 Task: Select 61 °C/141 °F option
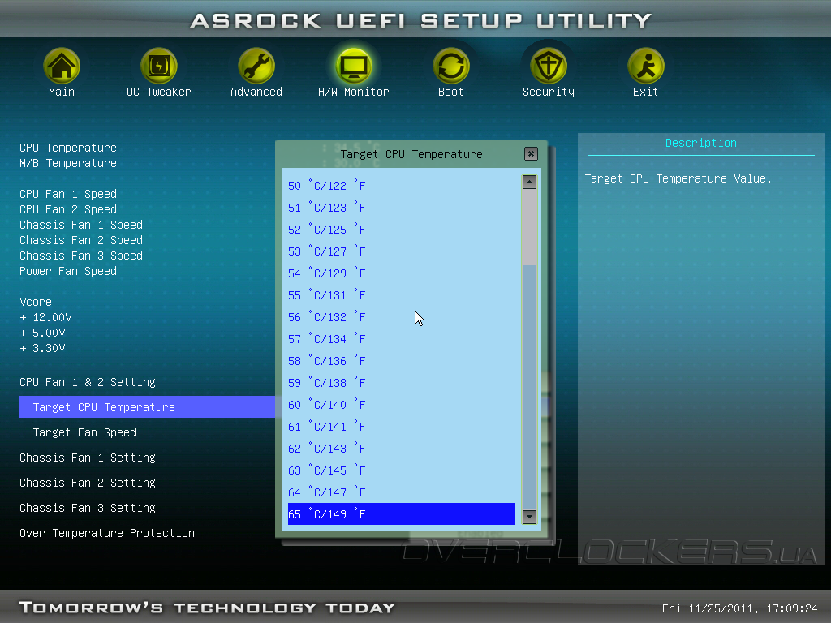click(401, 427)
